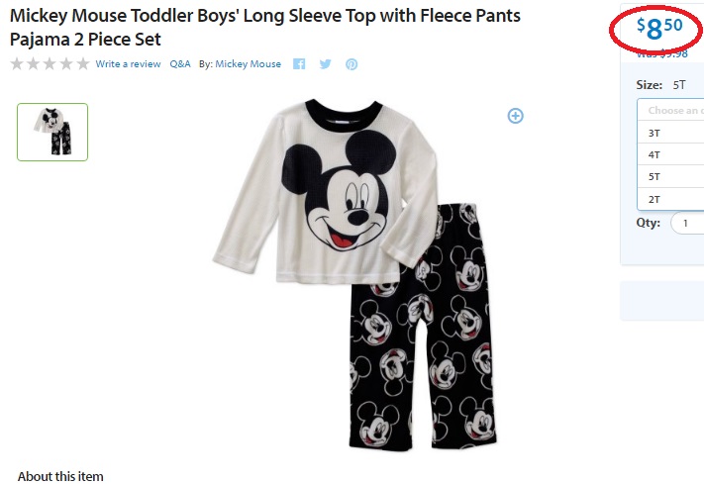Select the pajama set thumbnail

(52, 132)
